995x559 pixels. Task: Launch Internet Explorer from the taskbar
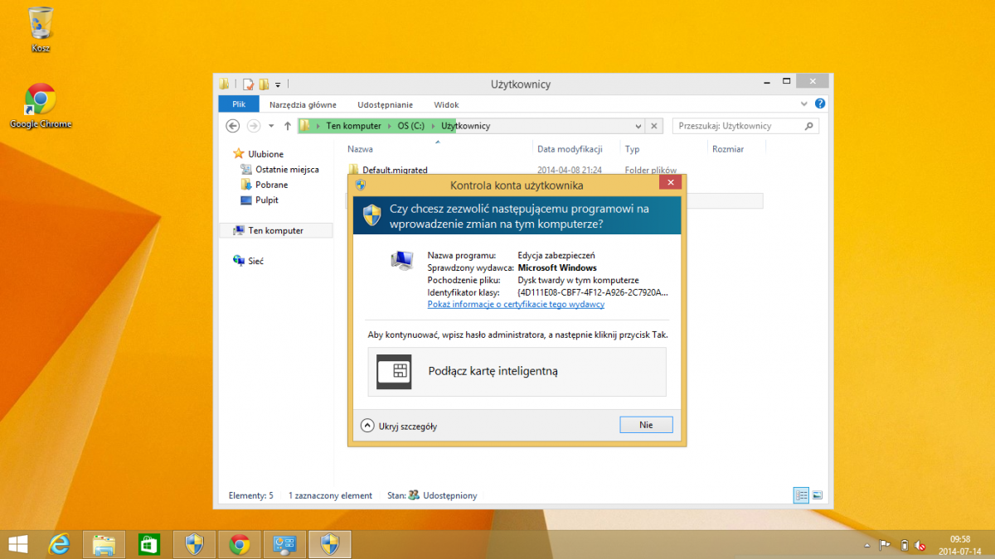(59, 544)
